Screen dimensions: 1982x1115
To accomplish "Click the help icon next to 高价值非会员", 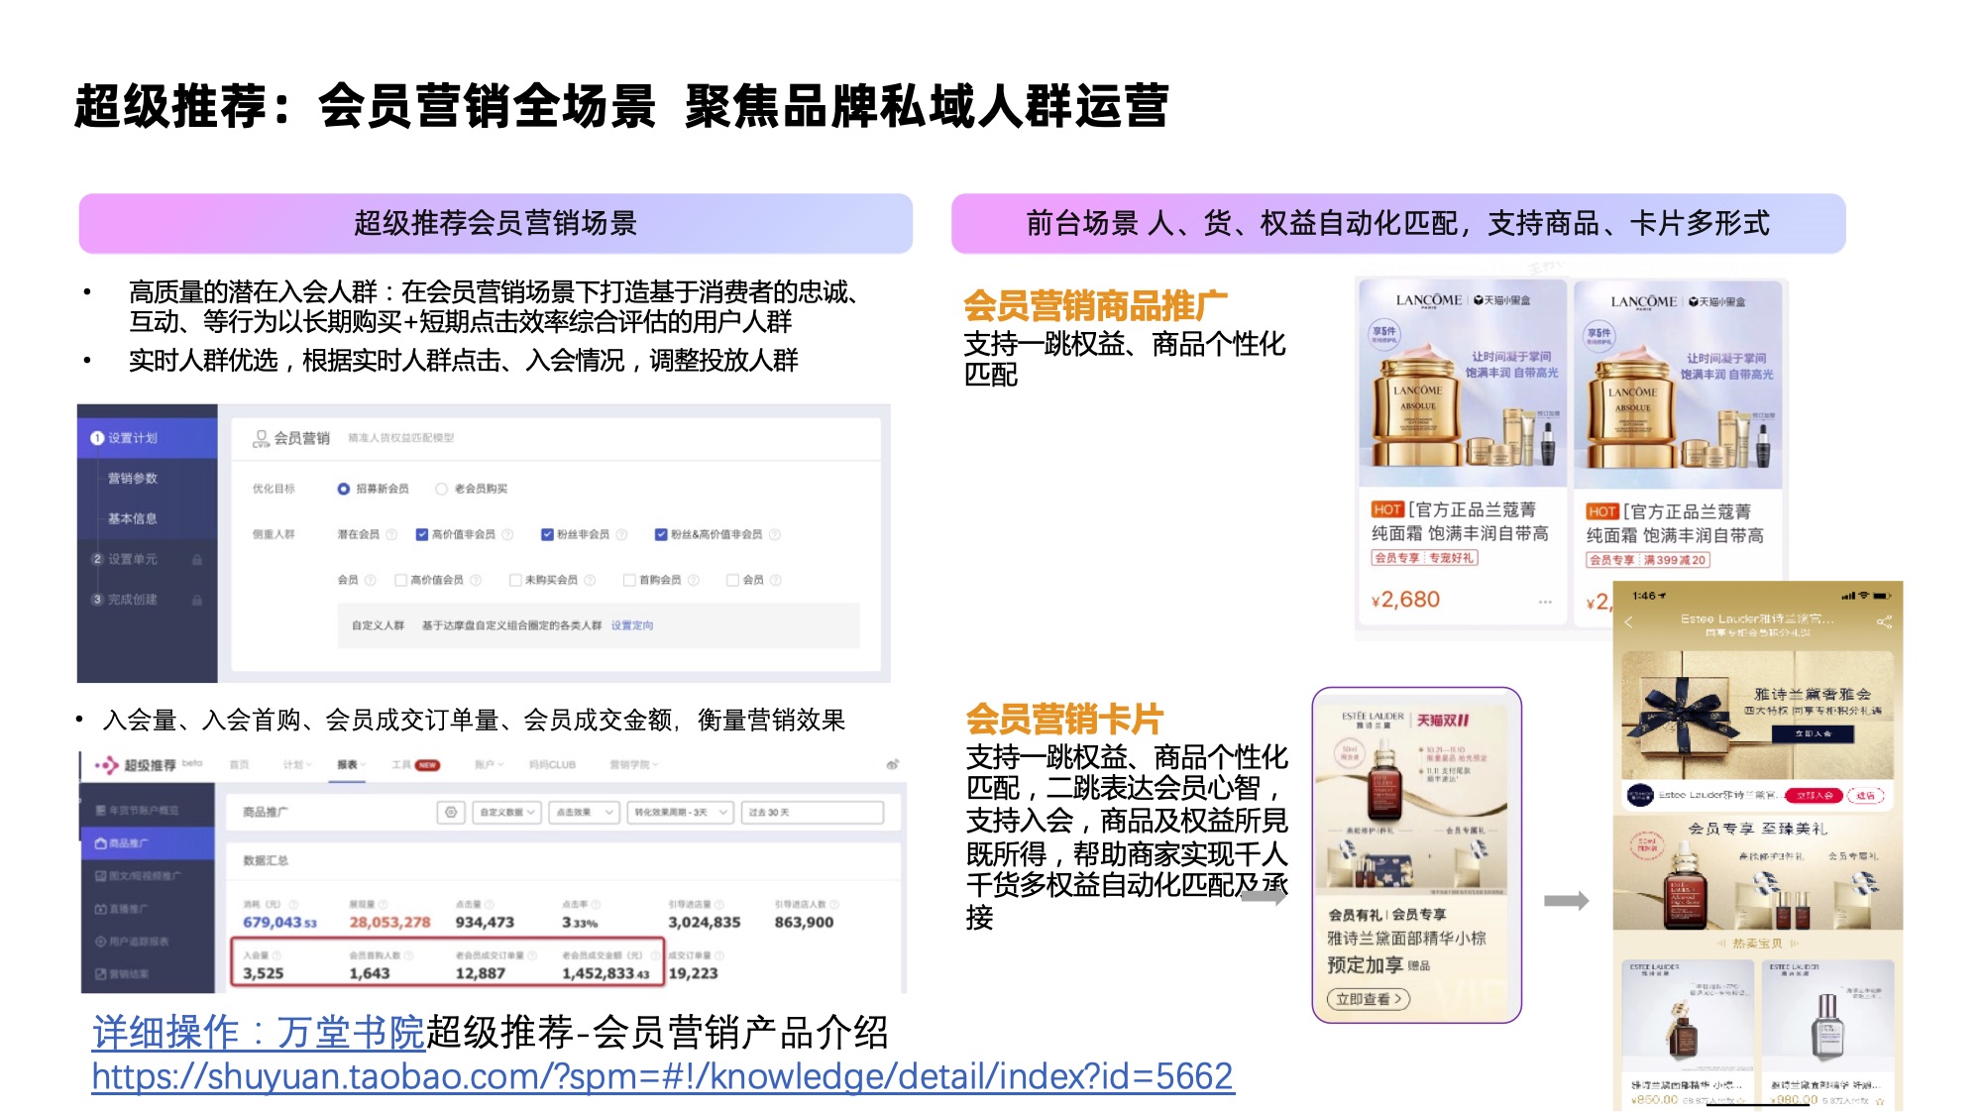I will [507, 534].
